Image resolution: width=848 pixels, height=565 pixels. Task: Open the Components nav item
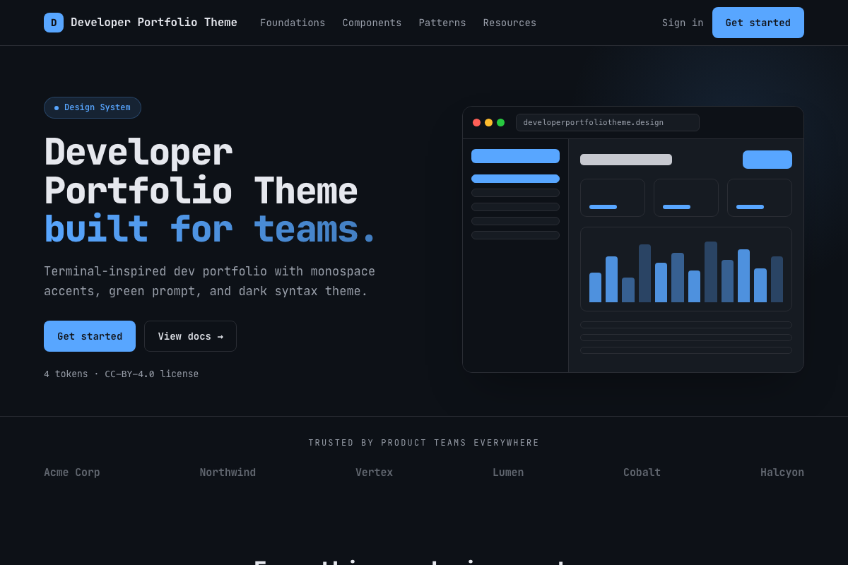click(x=372, y=23)
